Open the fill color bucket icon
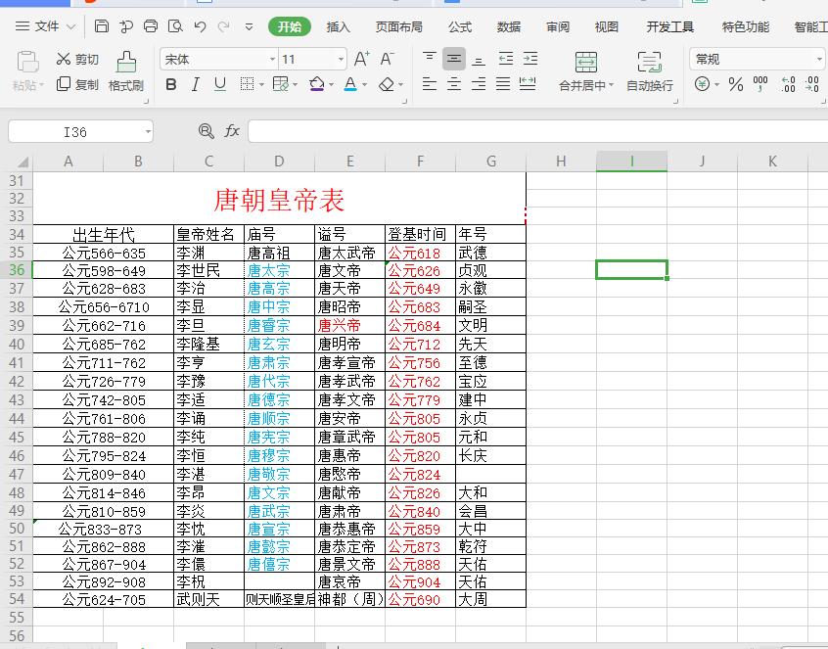Image resolution: width=828 pixels, height=649 pixels. (318, 85)
